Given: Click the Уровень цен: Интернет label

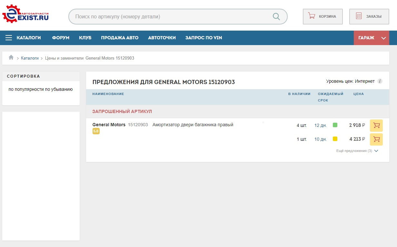Looking at the screenshot, I should pos(350,81).
